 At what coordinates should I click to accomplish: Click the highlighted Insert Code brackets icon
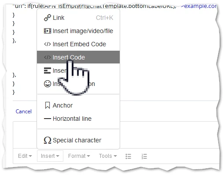[x=48, y=57]
